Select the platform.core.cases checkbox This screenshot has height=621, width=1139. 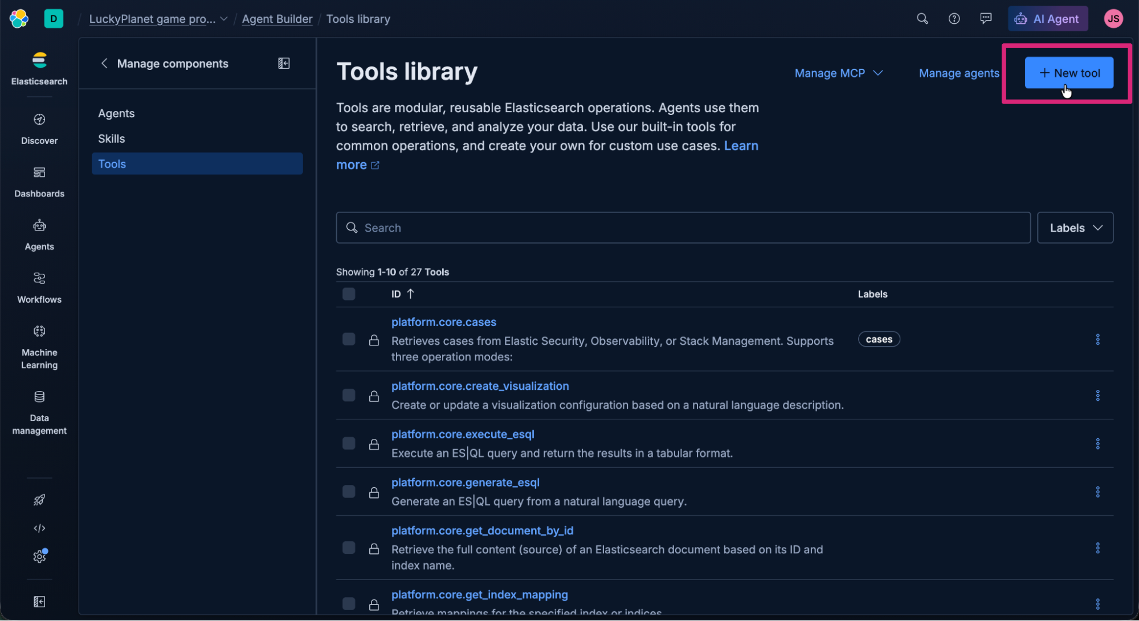pos(349,339)
